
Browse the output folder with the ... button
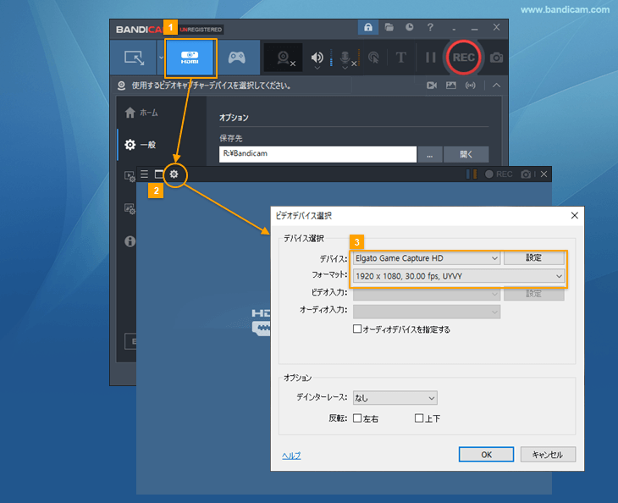[x=429, y=154]
